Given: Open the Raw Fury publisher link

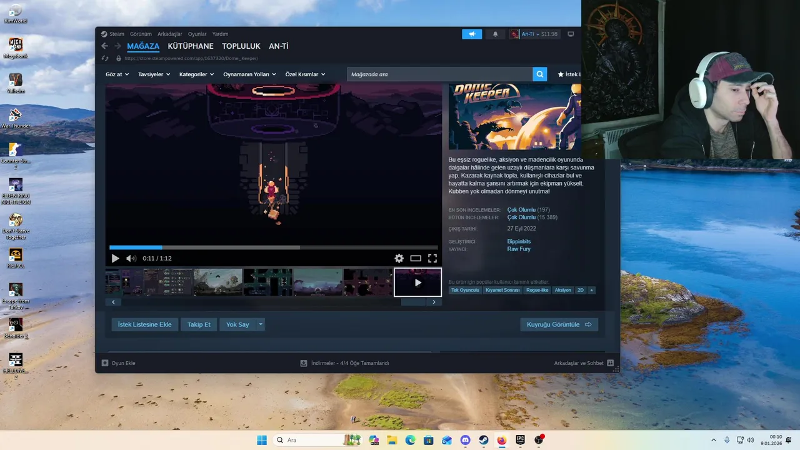Looking at the screenshot, I should (x=519, y=249).
